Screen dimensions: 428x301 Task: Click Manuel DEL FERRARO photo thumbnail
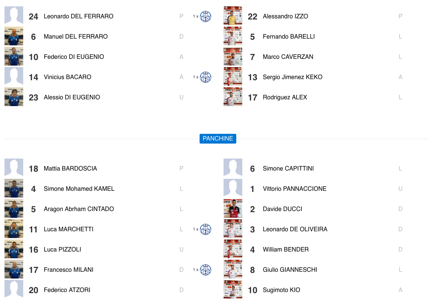pyautogui.click(x=14, y=36)
